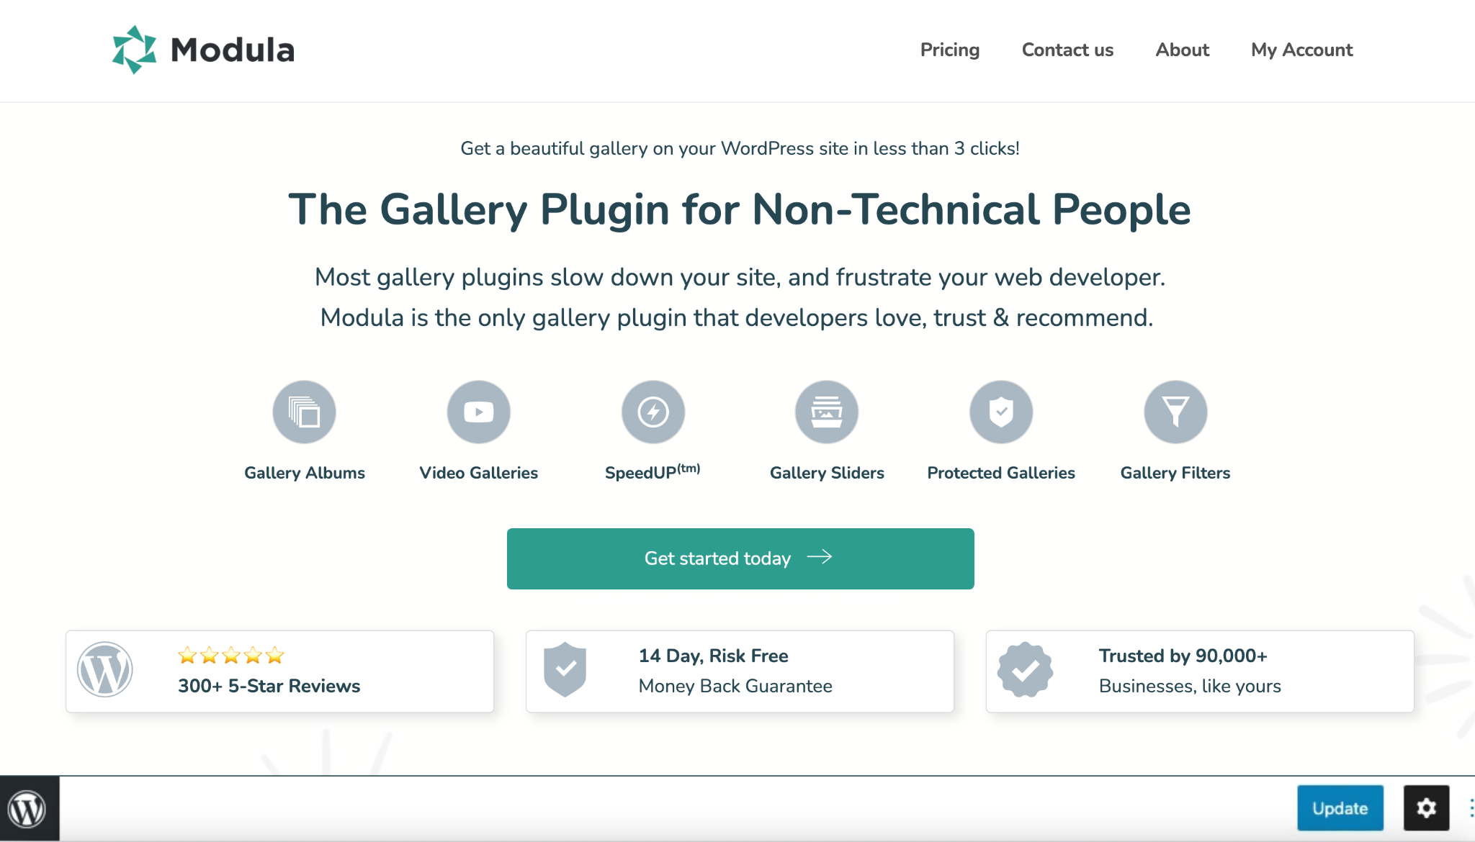Click the 300+ 5-Star Reviews text
The width and height of the screenshot is (1475, 842).
[269, 686]
